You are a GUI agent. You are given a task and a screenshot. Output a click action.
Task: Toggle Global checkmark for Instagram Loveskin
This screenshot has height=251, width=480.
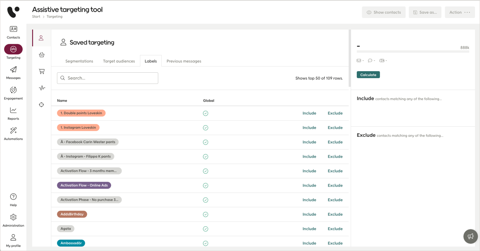pos(205,127)
